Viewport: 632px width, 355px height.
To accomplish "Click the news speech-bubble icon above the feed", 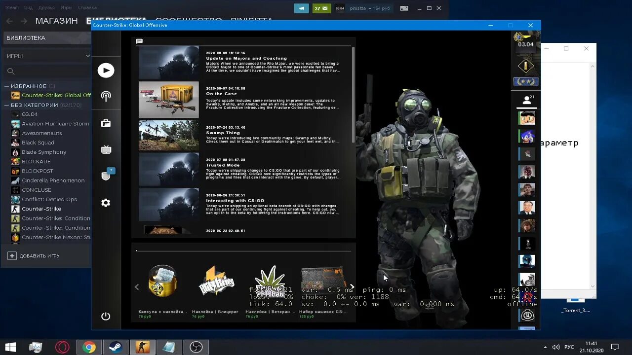I will [x=139, y=41].
